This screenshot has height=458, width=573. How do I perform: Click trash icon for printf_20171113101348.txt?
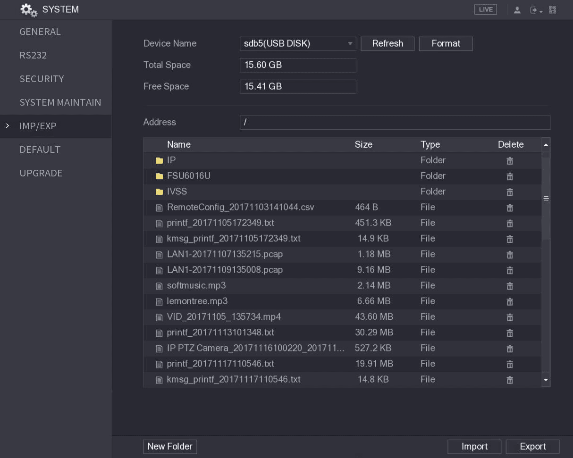510,333
